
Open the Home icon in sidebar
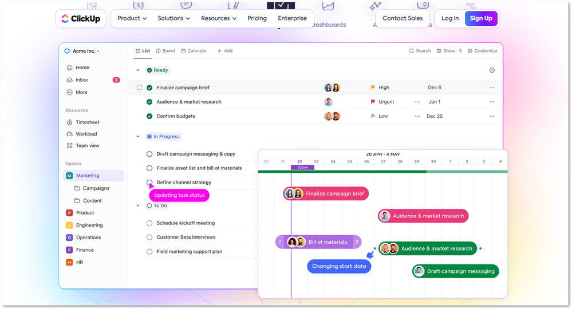70,68
